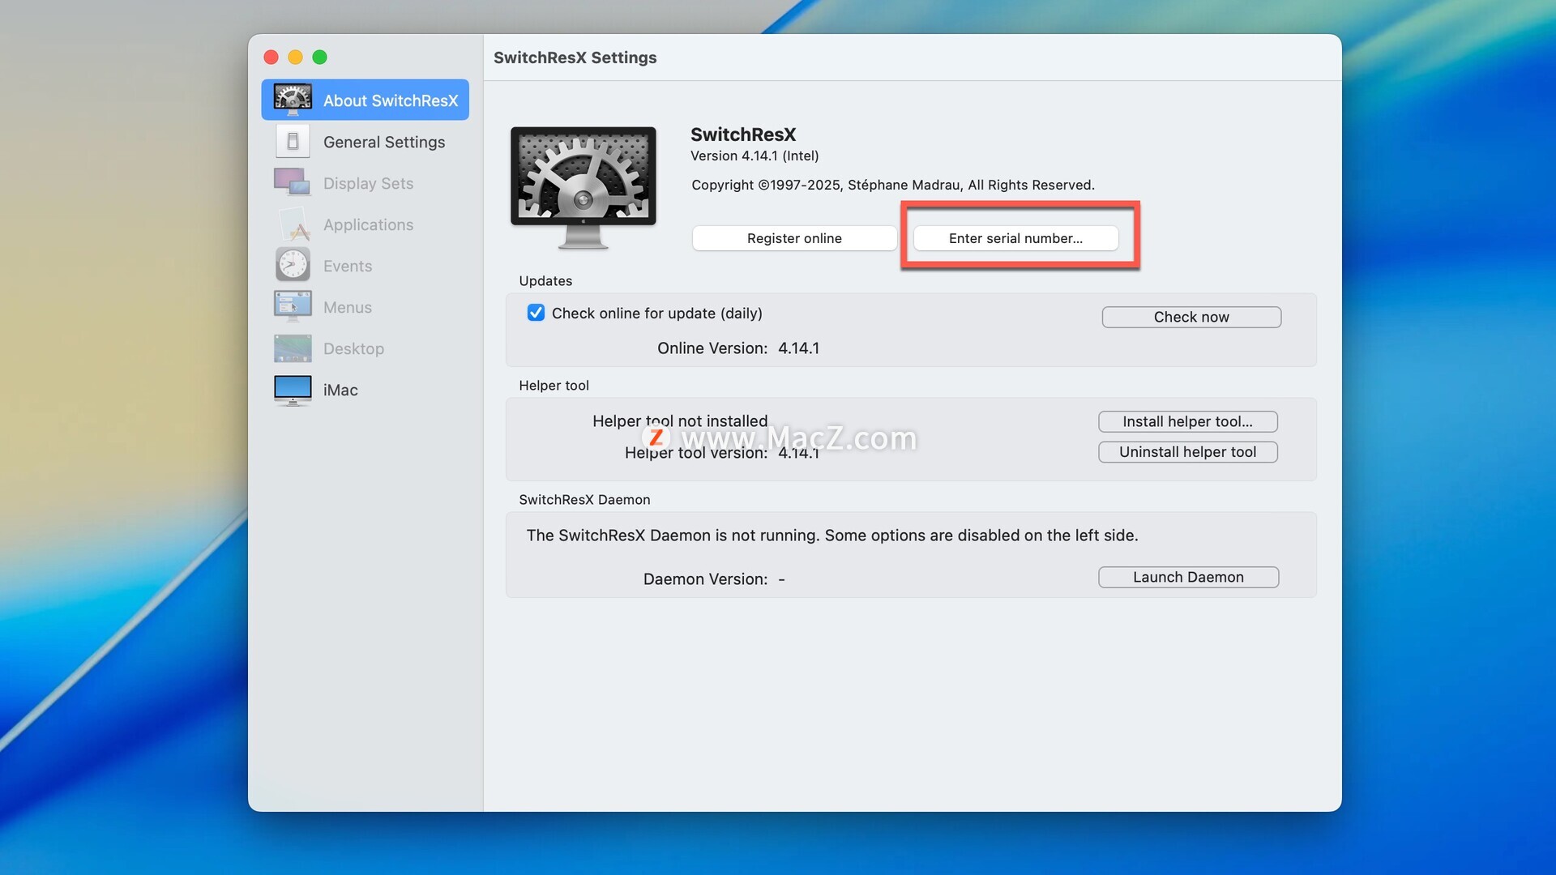This screenshot has width=1556, height=875.
Task: Click the Updates section heading
Action: pos(545,281)
